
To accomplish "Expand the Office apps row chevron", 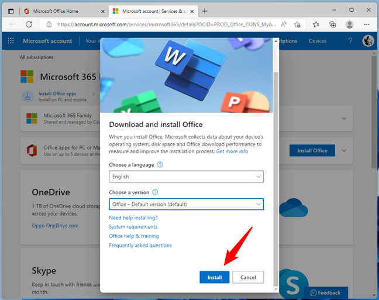I will [344, 151].
